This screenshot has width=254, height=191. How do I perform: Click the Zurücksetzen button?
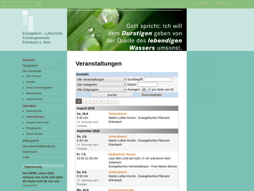point(152,95)
